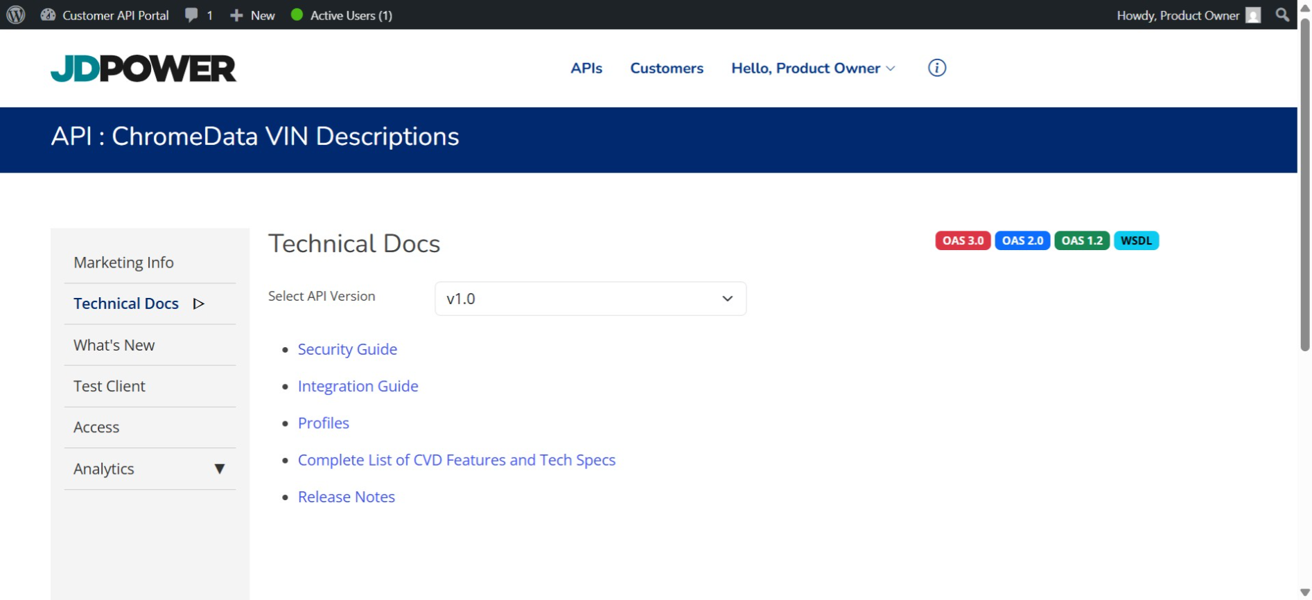Select Test Client in the sidebar
The width and height of the screenshot is (1312, 600).
click(110, 386)
